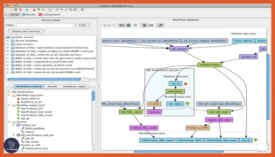Close the current workflow with red X

[x=20, y=10]
